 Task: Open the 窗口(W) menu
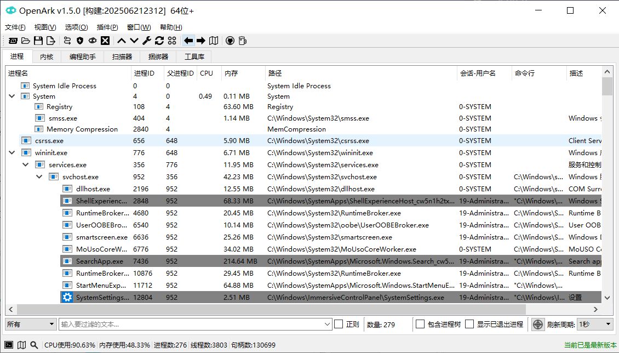click(139, 27)
